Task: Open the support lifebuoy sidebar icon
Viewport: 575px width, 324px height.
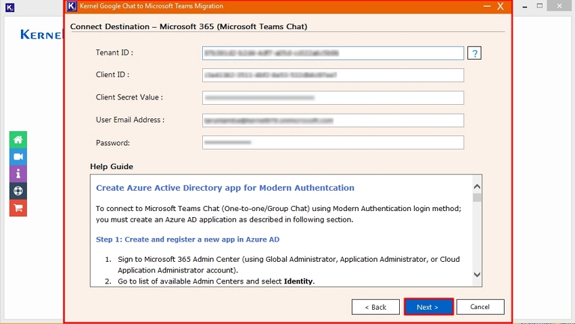Action: coord(18,191)
